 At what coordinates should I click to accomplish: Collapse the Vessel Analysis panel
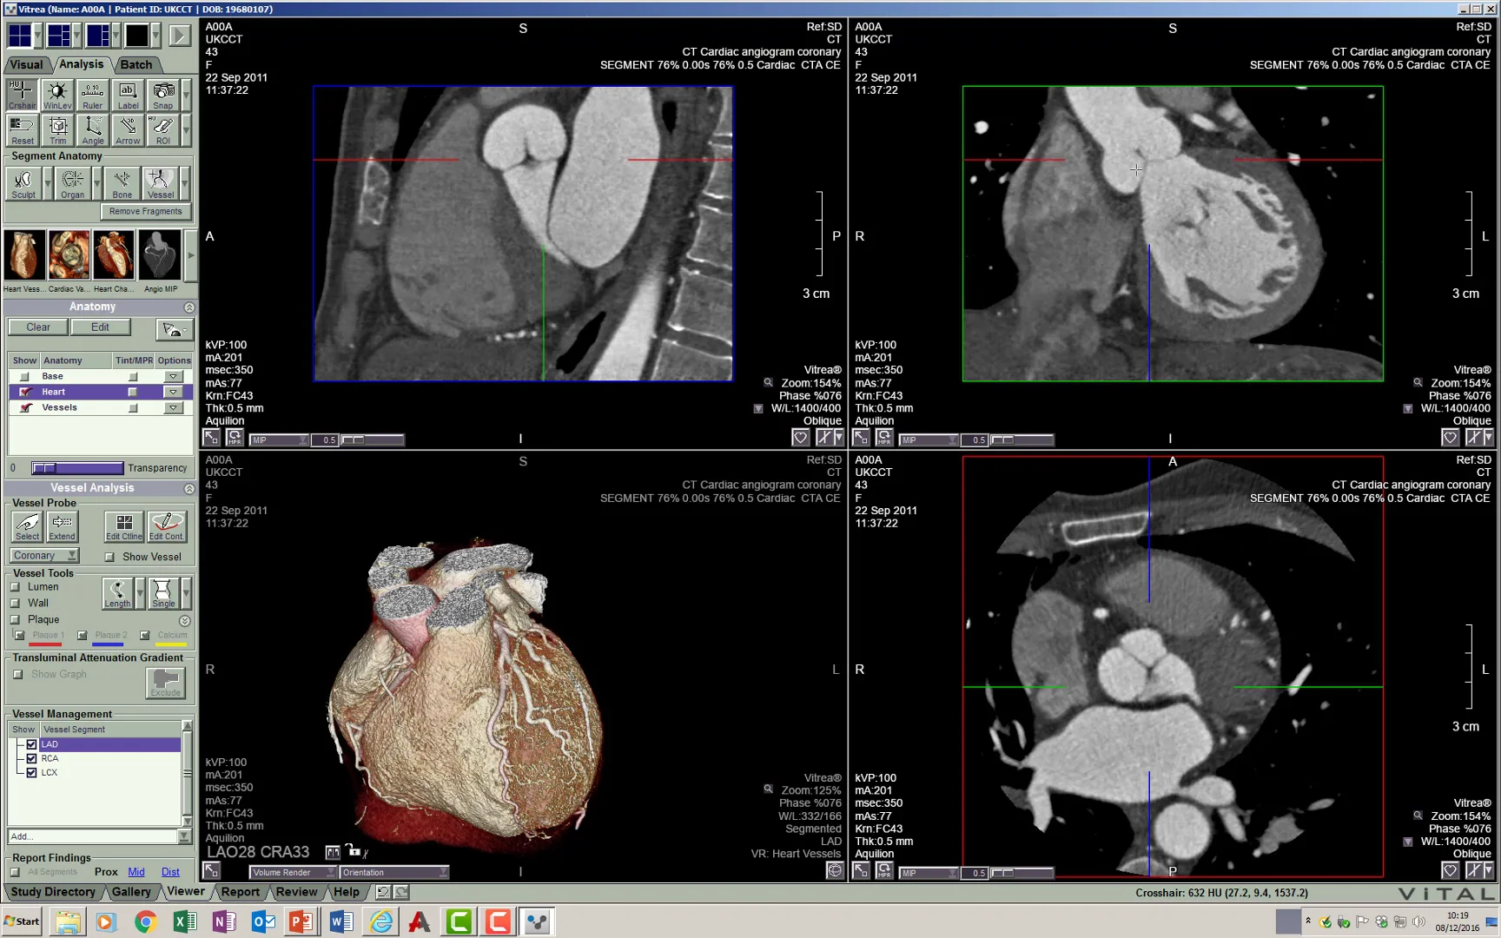[x=188, y=489]
